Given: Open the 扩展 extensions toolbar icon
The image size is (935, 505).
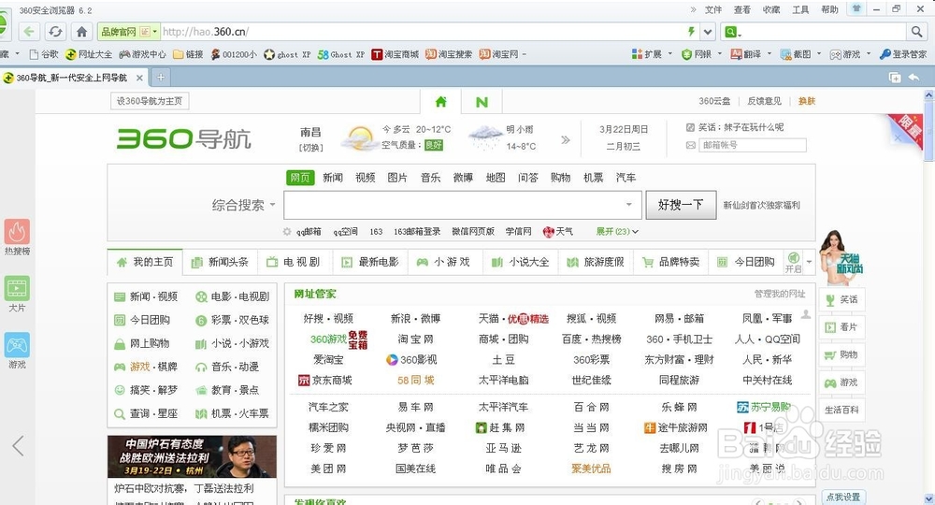Looking at the screenshot, I should pyautogui.click(x=647, y=54).
